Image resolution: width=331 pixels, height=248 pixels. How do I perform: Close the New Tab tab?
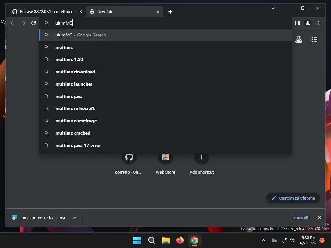click(158, 12)
